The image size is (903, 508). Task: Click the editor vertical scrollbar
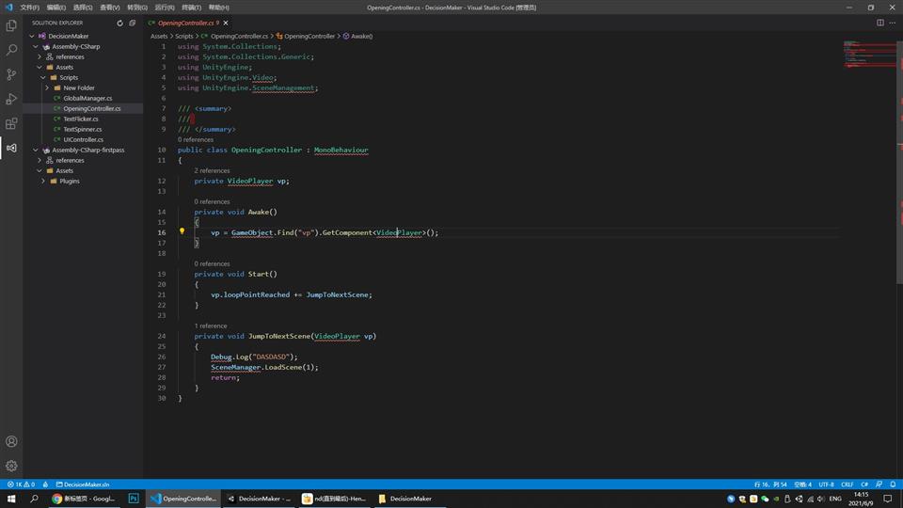pos(899,161)
